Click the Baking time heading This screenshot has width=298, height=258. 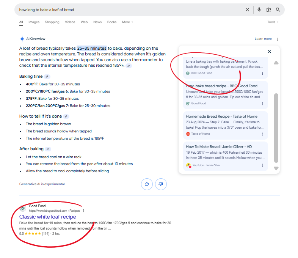pos(31,76)
